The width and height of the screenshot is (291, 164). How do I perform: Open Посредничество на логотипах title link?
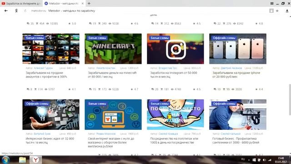[x=174, y=141]
